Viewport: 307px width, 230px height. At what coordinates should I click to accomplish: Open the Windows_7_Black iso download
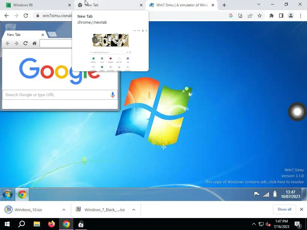click(x=100, y=210)
